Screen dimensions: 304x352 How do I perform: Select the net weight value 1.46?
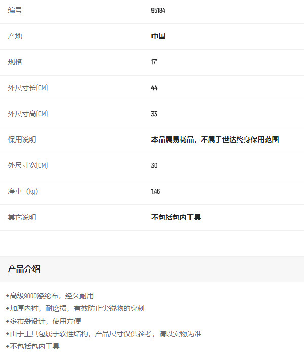[x=155, y=192]
